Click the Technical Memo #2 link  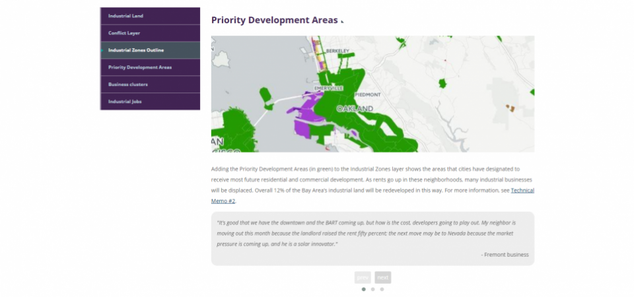pyautogui.click(x=522, y=191)
